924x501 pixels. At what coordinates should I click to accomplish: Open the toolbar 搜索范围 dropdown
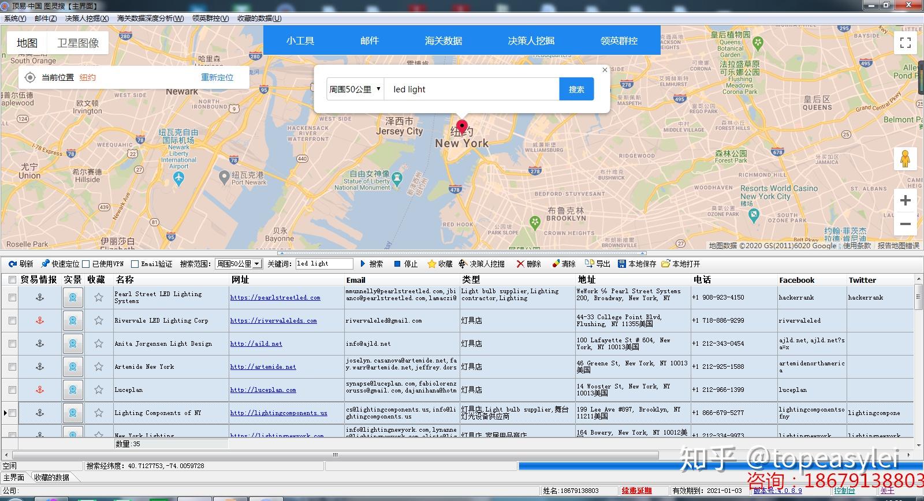coord(239,264)
